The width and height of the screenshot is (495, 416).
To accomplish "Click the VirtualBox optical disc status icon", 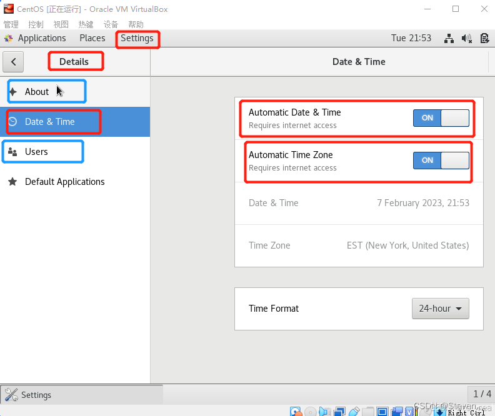I will click(x=311, y=412).
